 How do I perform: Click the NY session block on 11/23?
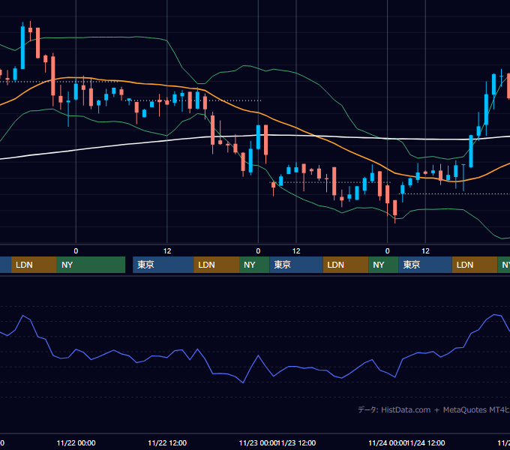[x=383, y=265]
